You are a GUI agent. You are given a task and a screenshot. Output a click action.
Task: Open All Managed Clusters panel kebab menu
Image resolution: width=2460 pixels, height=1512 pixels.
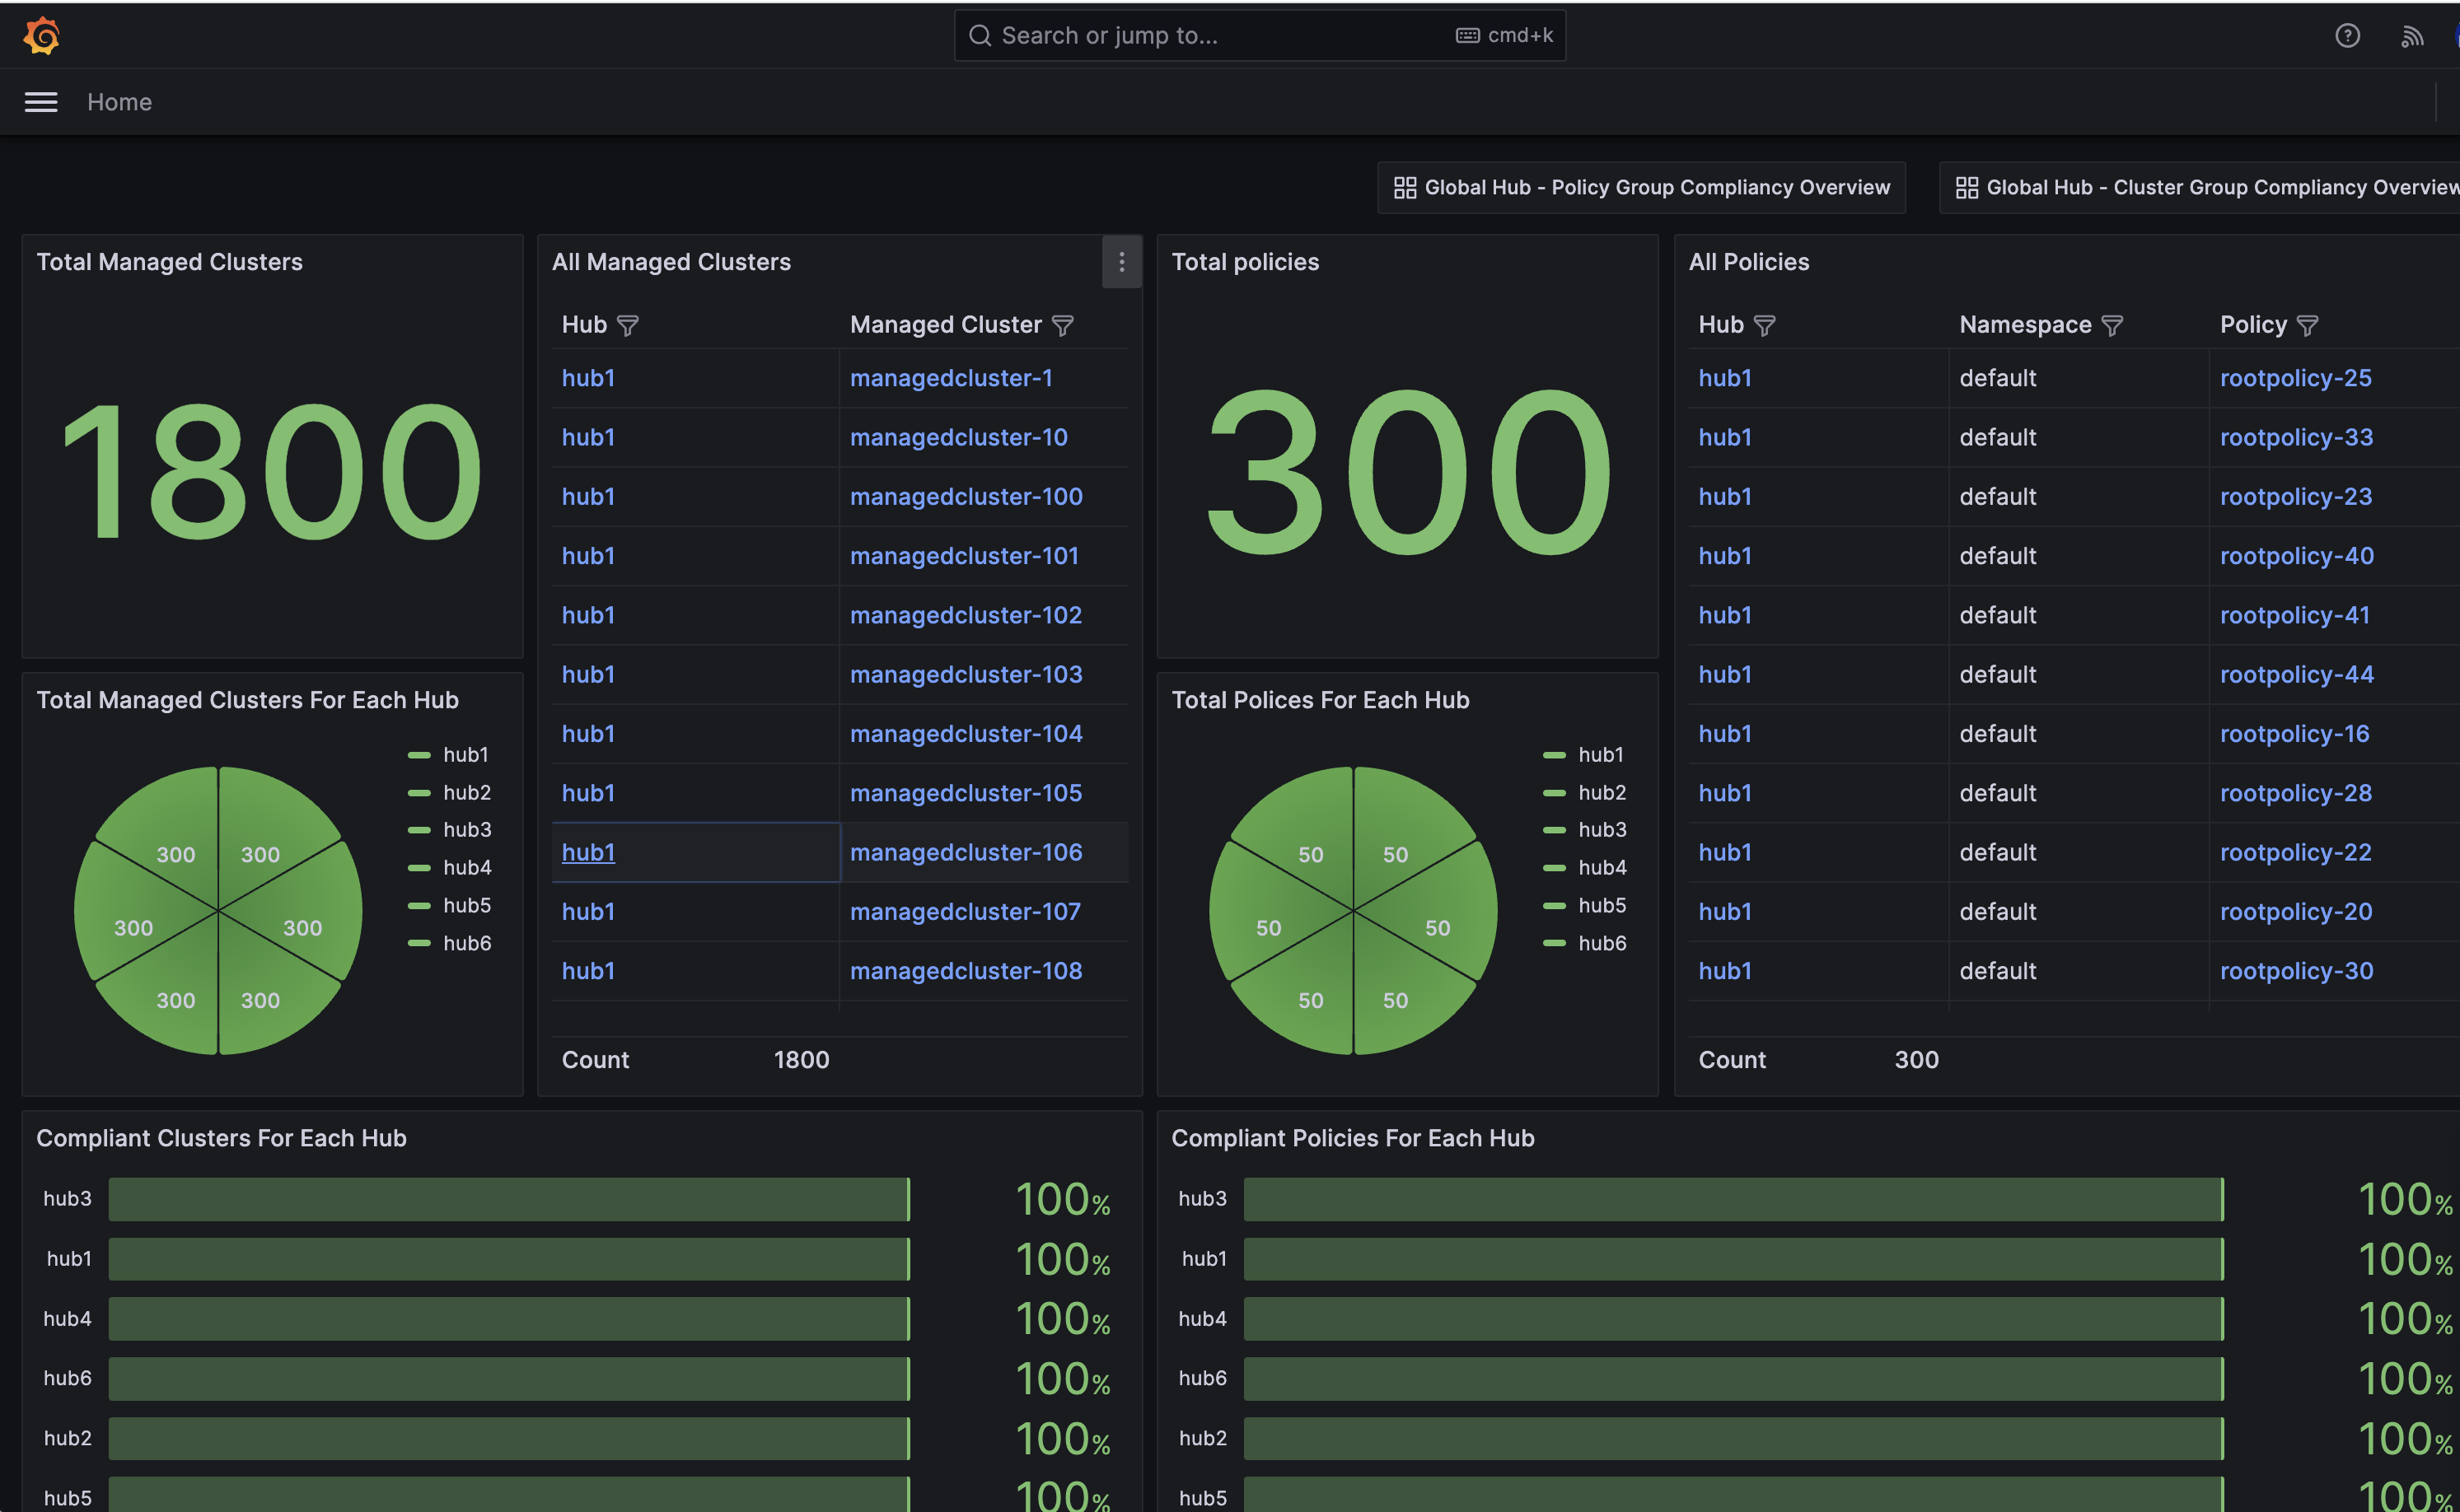click(1120, 262)
